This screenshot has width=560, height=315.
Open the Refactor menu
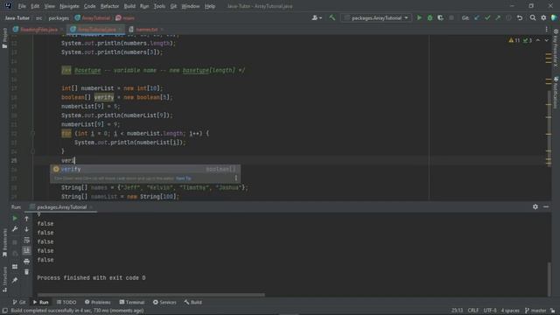coord(109,6)
